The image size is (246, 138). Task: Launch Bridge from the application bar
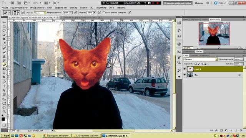point(13,3)
